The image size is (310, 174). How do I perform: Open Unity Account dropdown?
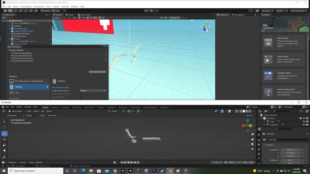tap(267, 11)
